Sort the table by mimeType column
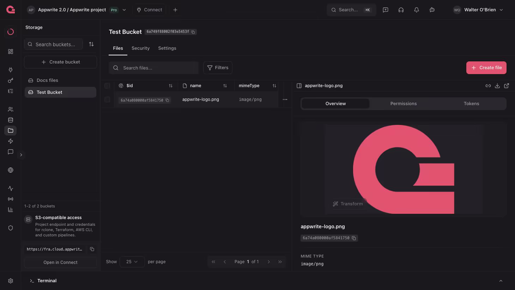 (274, 86)
